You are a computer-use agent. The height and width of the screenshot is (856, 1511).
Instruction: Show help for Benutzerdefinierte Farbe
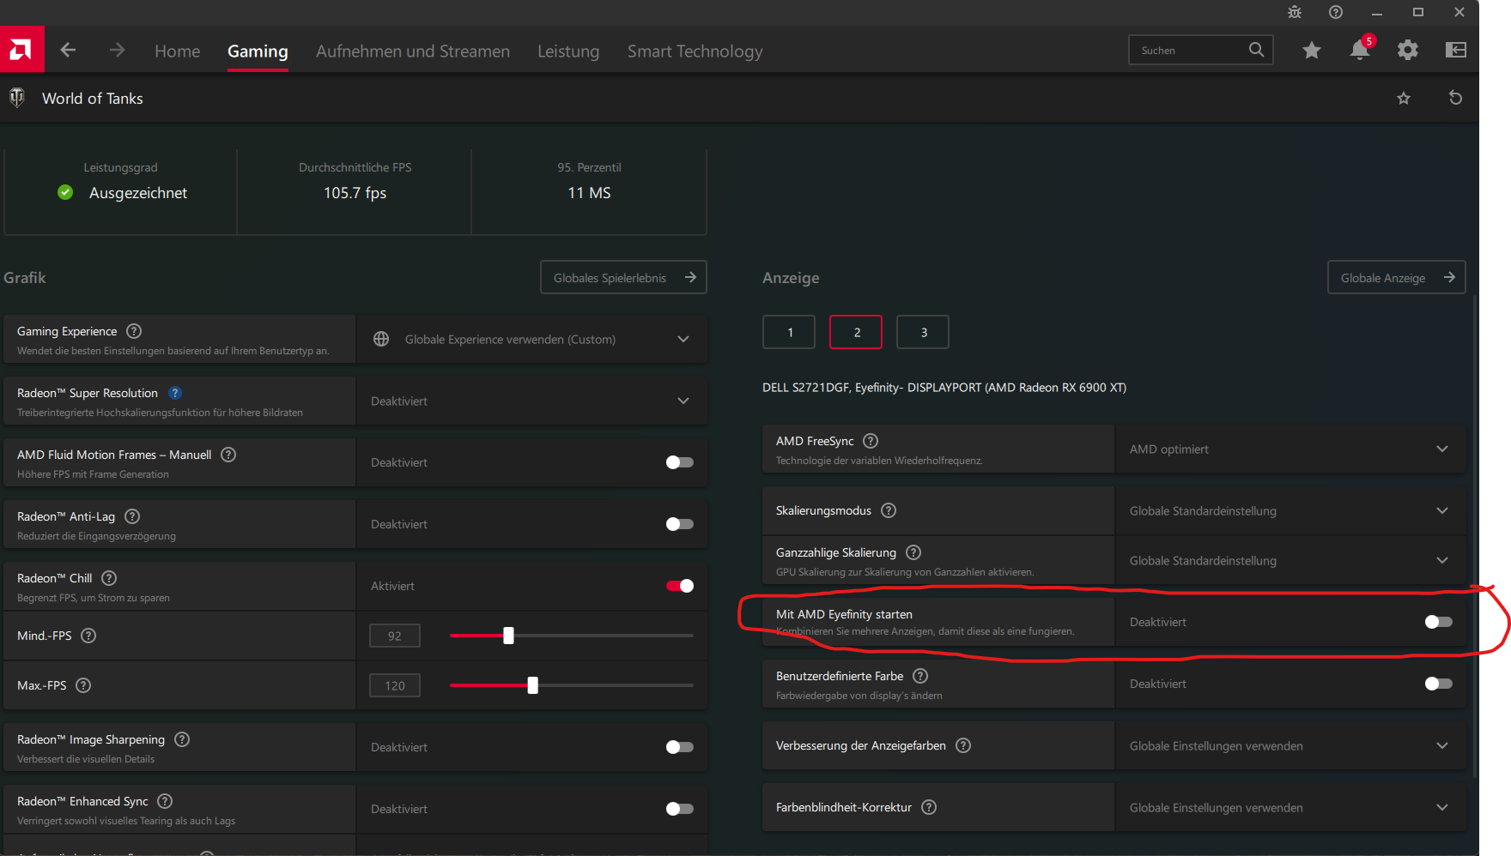pyautogui.click(x=920, y=676)
